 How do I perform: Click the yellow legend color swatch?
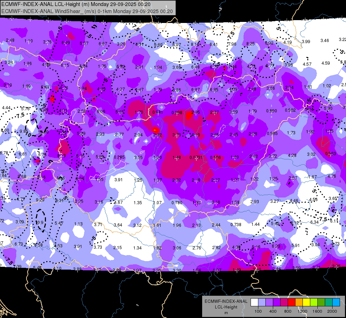(x=306, y=302)
